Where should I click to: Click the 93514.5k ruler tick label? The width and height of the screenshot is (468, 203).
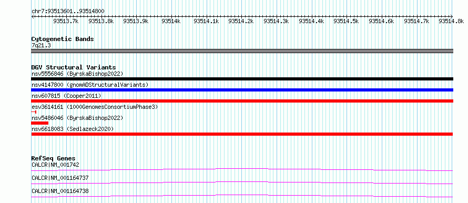(x=346, y=21)
